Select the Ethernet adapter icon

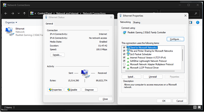click(9, 32)
